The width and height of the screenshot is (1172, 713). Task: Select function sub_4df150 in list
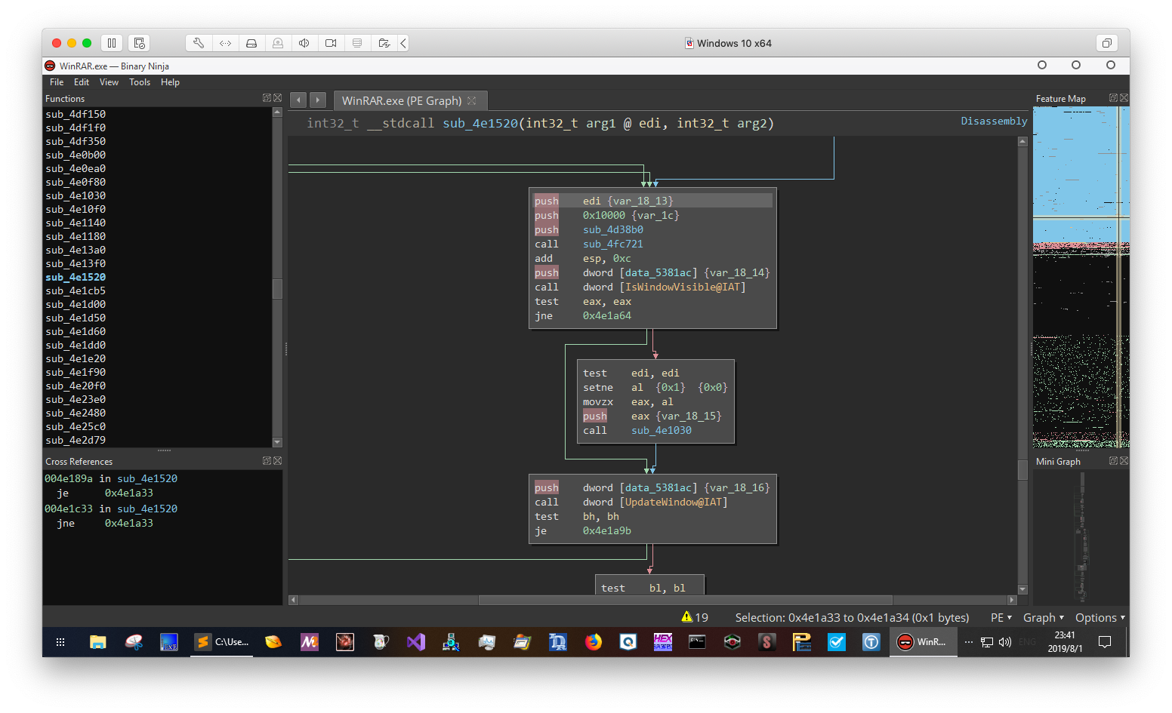pyautogui.click(x=76, y=114)
